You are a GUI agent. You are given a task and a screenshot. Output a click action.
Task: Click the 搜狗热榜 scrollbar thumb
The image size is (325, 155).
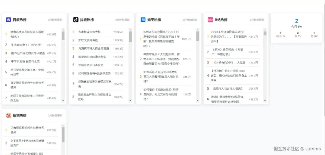point(63,135)
